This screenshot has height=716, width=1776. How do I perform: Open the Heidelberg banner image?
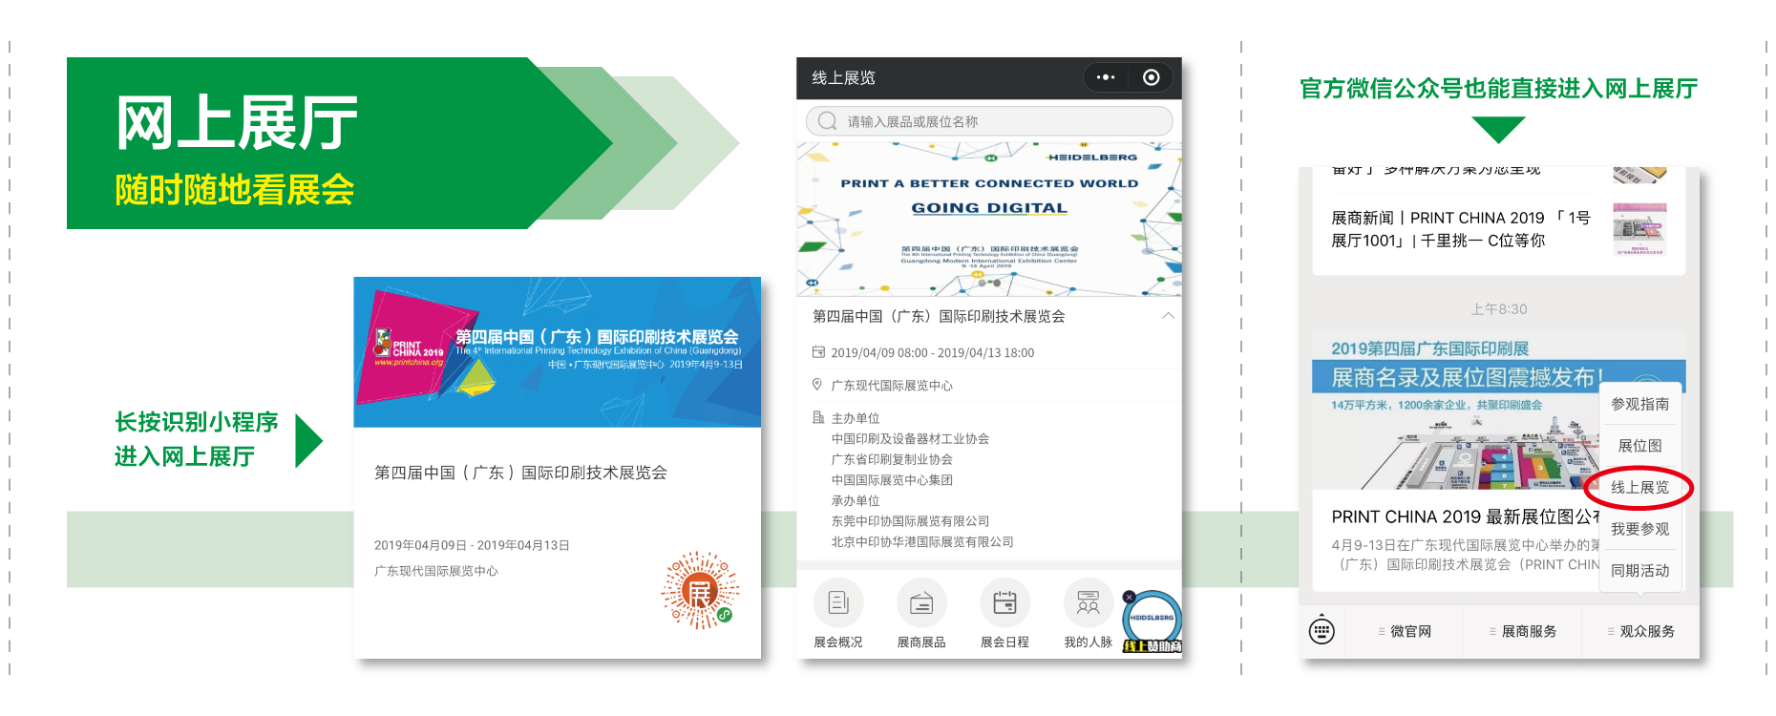(989, 220)
